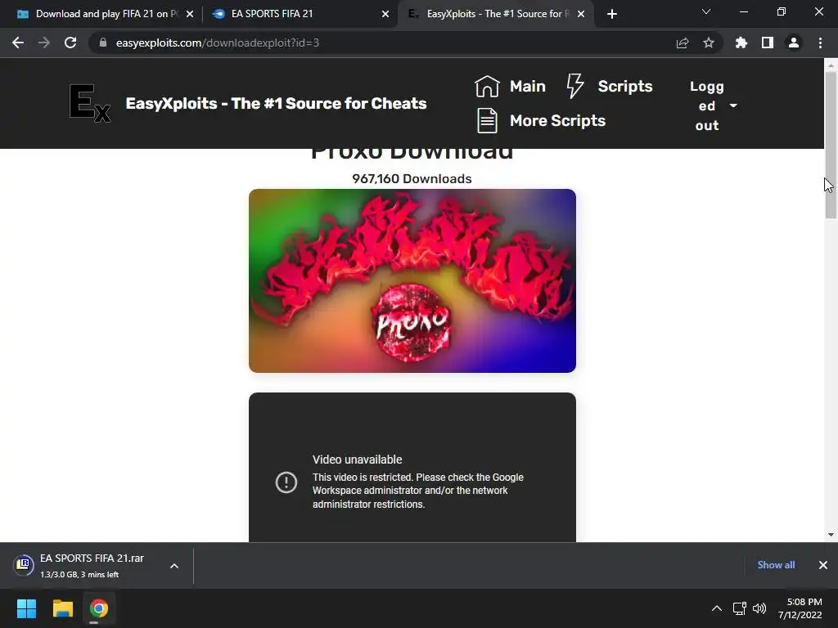Image resolution: width=838 pixels, height=628 pixels.
Task: Close the Download and play FIFA 21 tab
Action: 190,14
